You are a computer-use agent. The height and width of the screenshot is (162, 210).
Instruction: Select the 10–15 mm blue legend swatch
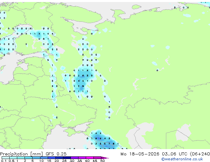click(44, 158)
